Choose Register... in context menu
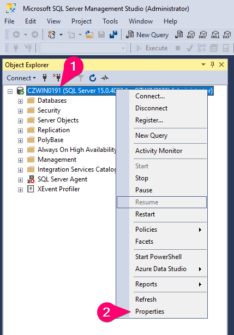Image resolution: width=234 pixels, height=335 pixels. click(161, 120)
